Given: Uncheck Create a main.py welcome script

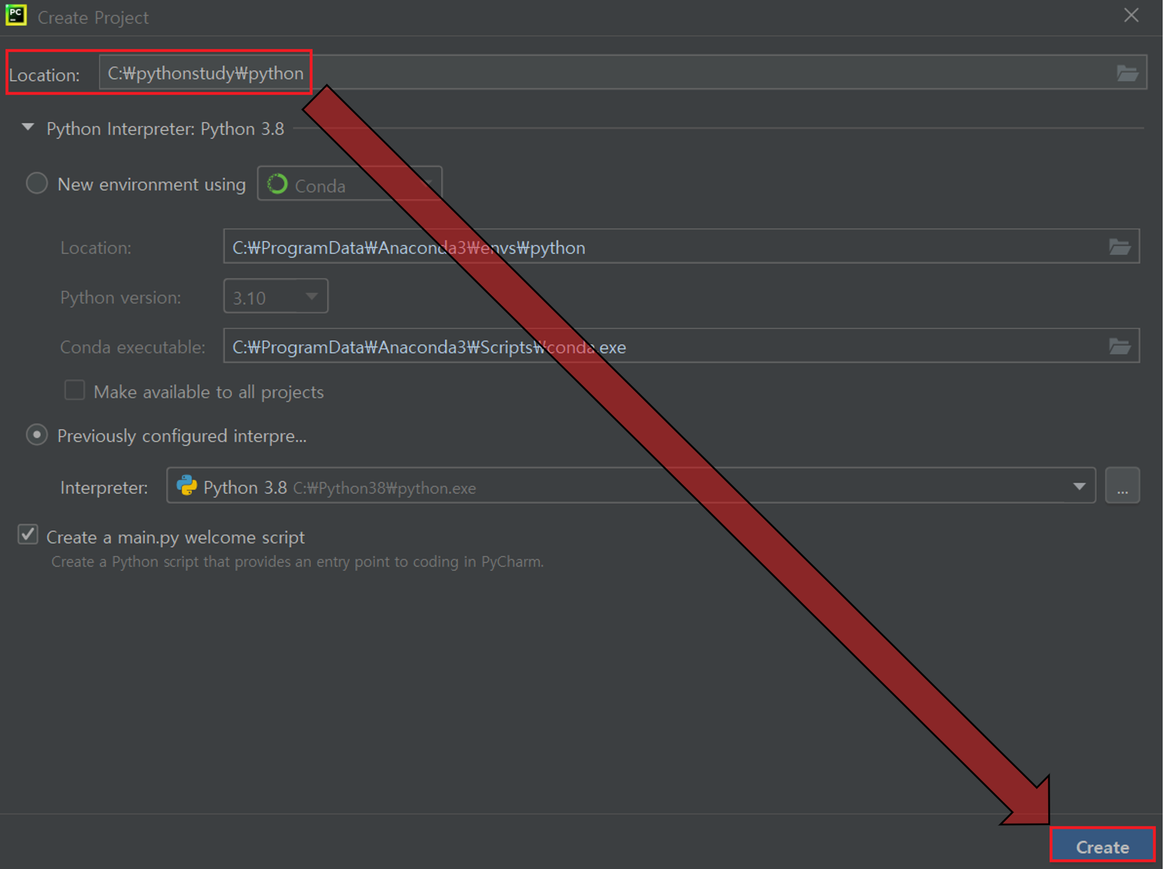Looking at the screenshot, I should [28, 535].
